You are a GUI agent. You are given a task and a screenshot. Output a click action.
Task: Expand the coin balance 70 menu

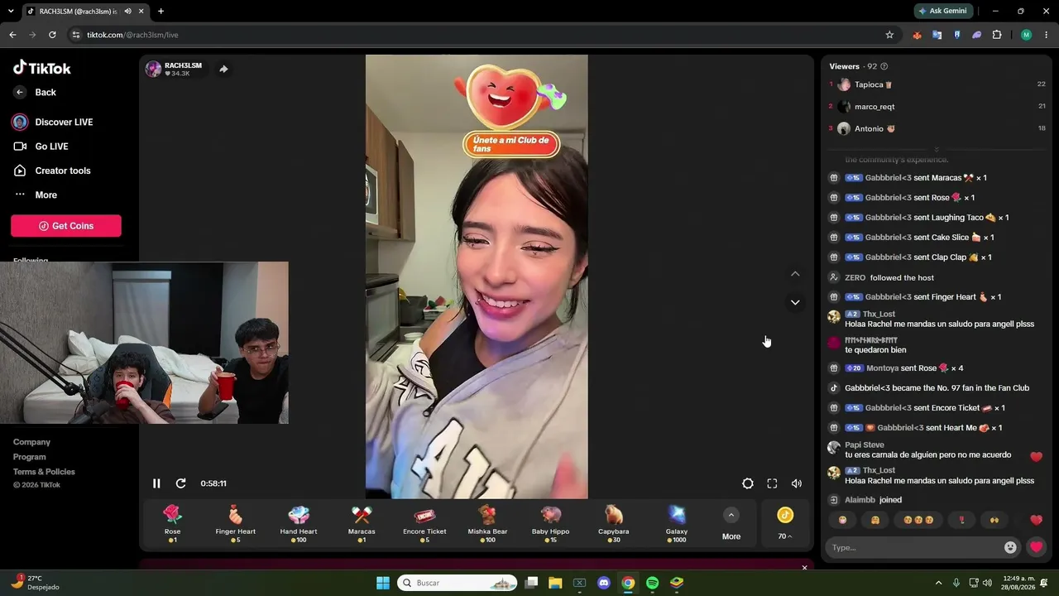(785, 525)
